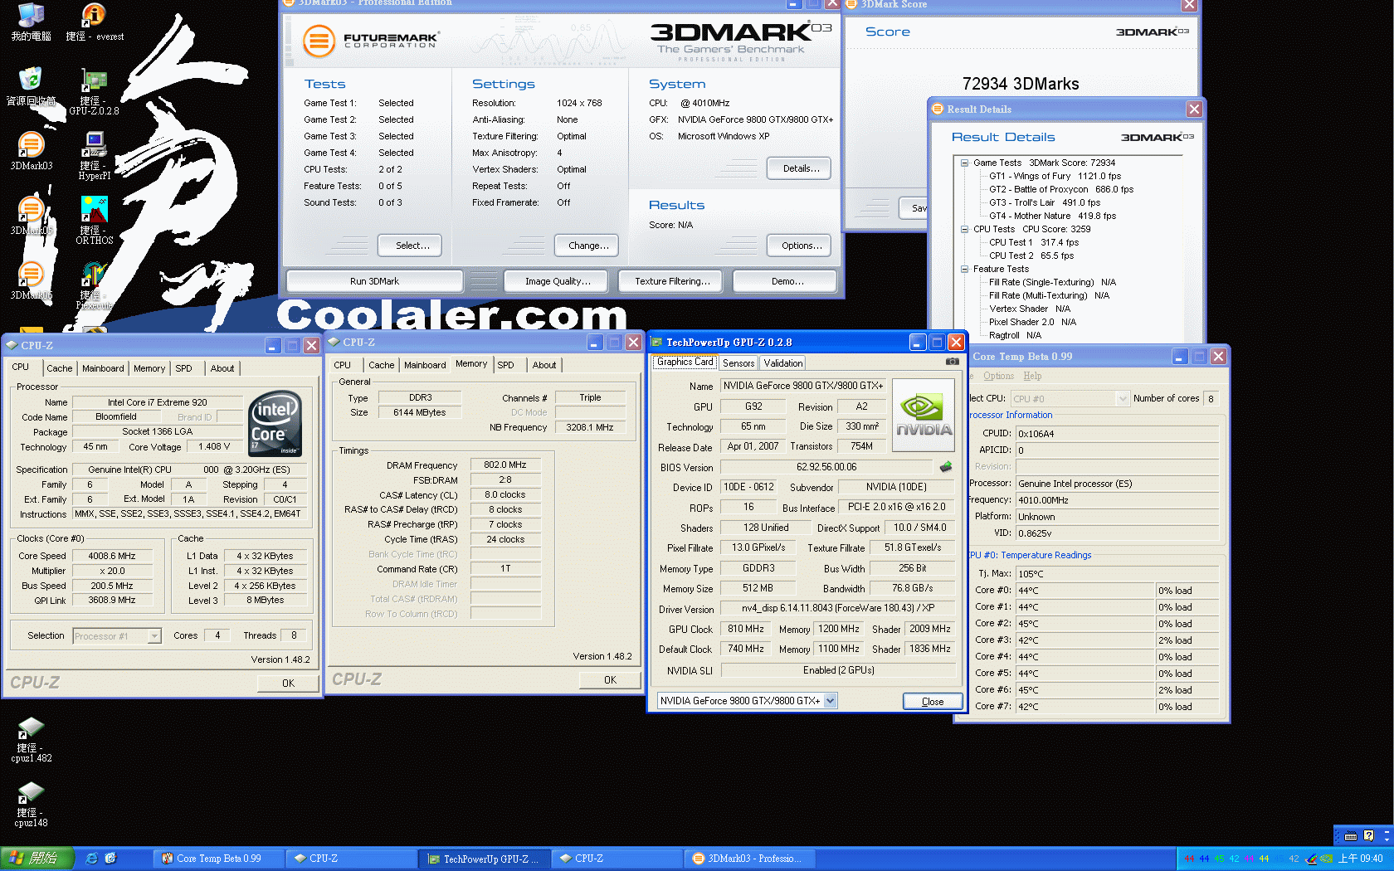1394x871 pixels.
Task: Click the GPU-Z BIOS save chip icon
Action: pos(945,467)
